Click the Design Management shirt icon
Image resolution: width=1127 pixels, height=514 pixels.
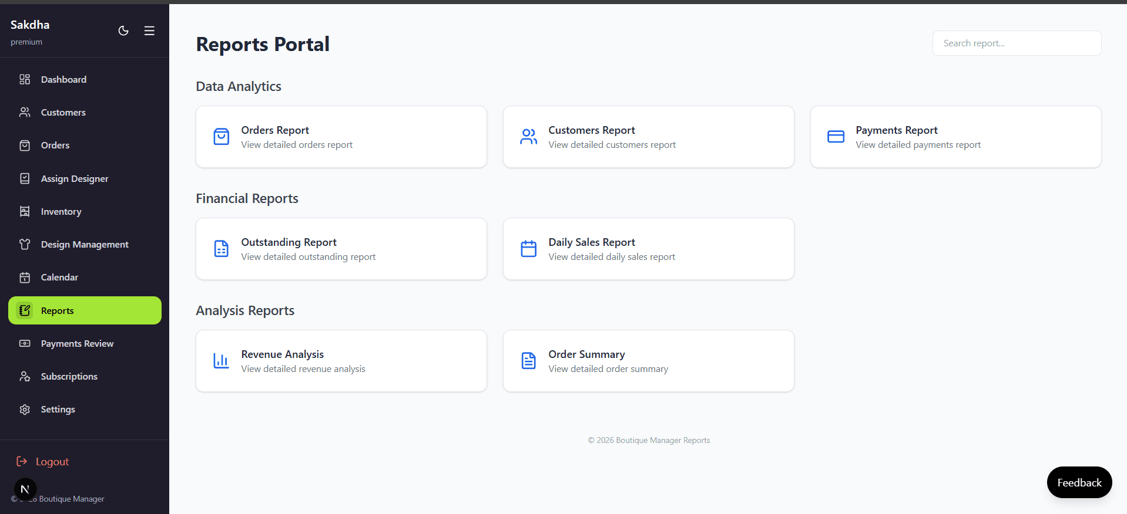(x=25, y=244)
